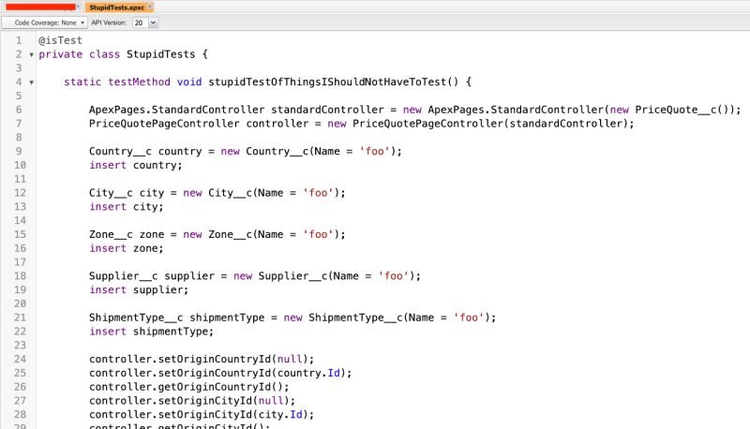The width and height of the screenshot is (750, 429).
Task: Place cursor on the @isTest annotation
Action: 60,40
